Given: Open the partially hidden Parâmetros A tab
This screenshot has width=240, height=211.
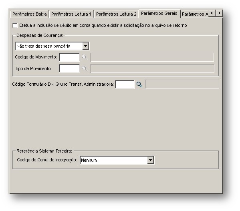Looking at the screenshot, I should pos(195,14).
